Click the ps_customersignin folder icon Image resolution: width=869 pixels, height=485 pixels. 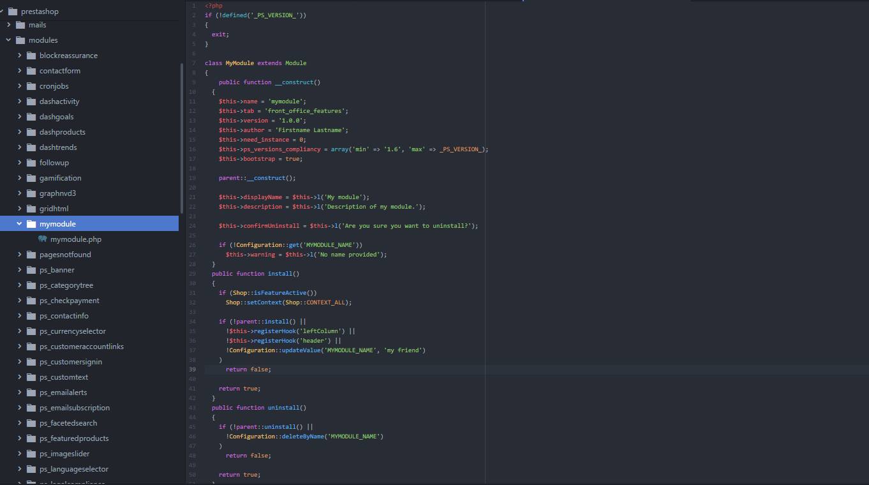(x=31, y=362)
